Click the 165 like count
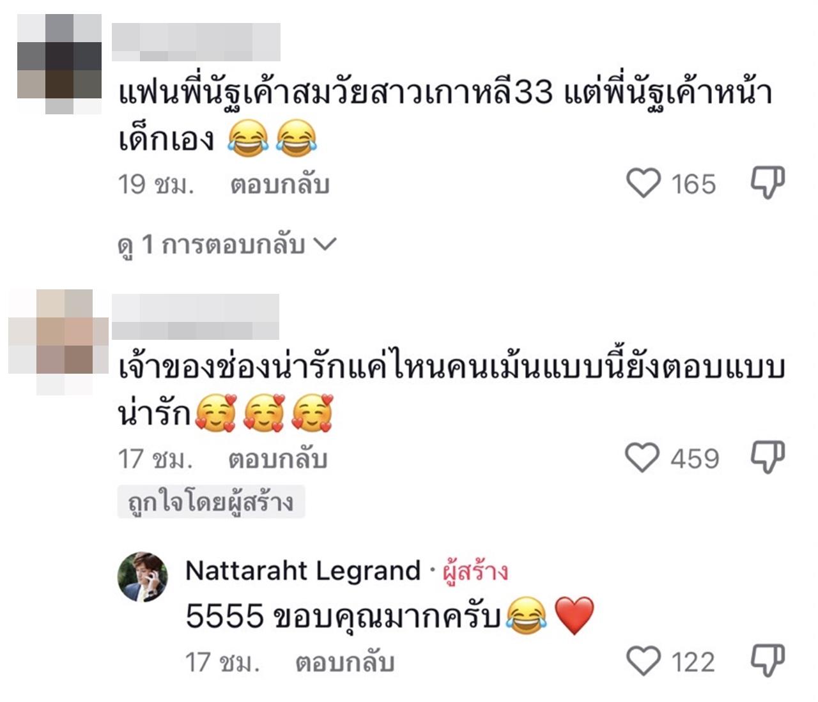 693,185
